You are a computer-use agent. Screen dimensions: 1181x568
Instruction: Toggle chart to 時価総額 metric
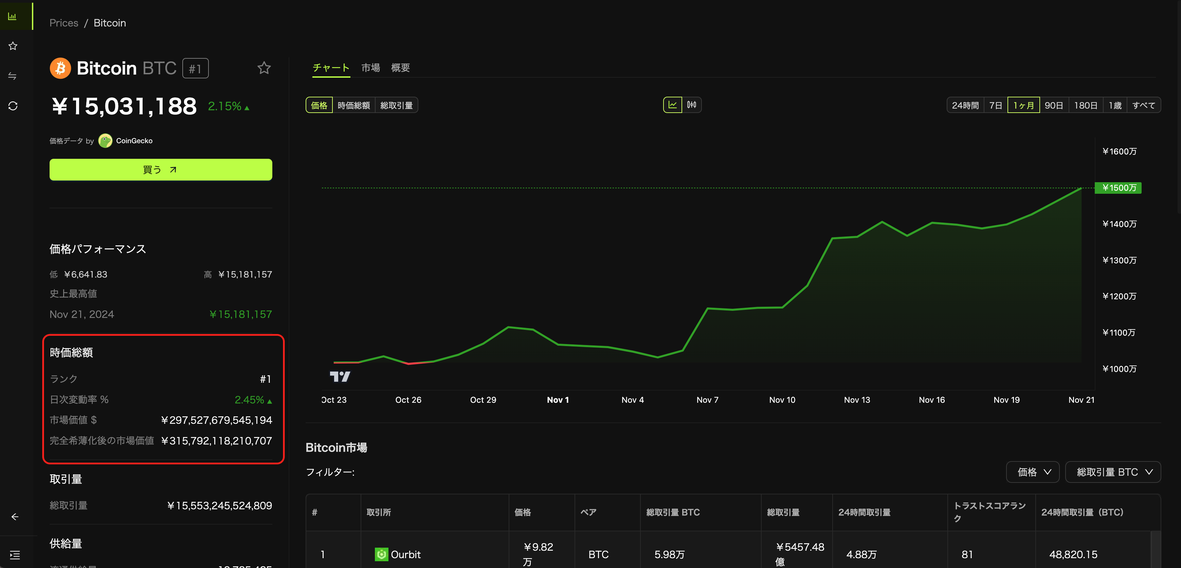[x=353, y=105]
